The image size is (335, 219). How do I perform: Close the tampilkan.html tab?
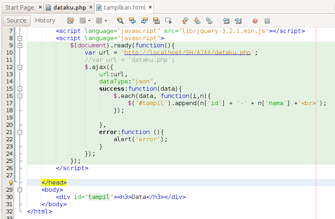coord(150,7)
